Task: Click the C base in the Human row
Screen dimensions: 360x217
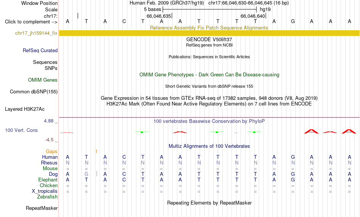Action: point(124,157)
